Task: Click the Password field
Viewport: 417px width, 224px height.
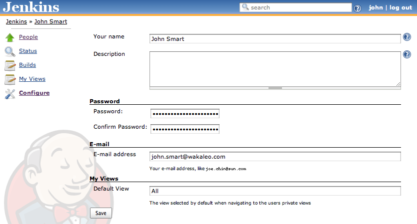Action: [x=185, y=114]
